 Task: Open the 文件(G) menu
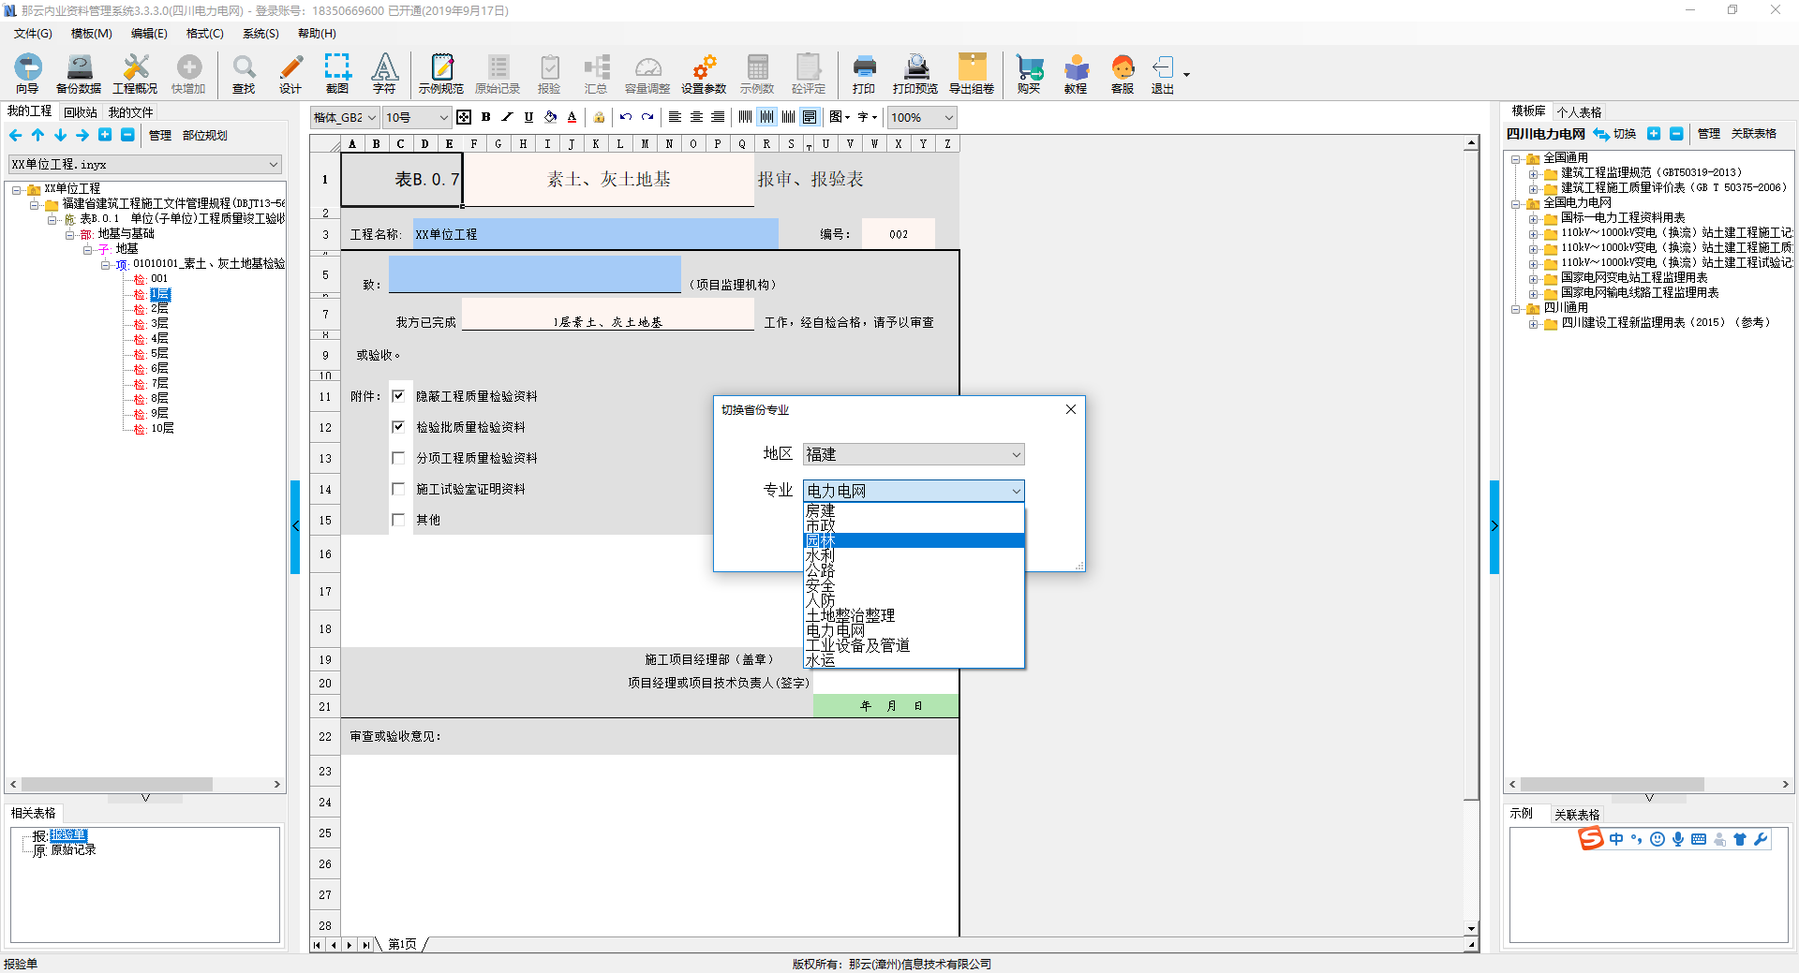pos(33,34)
